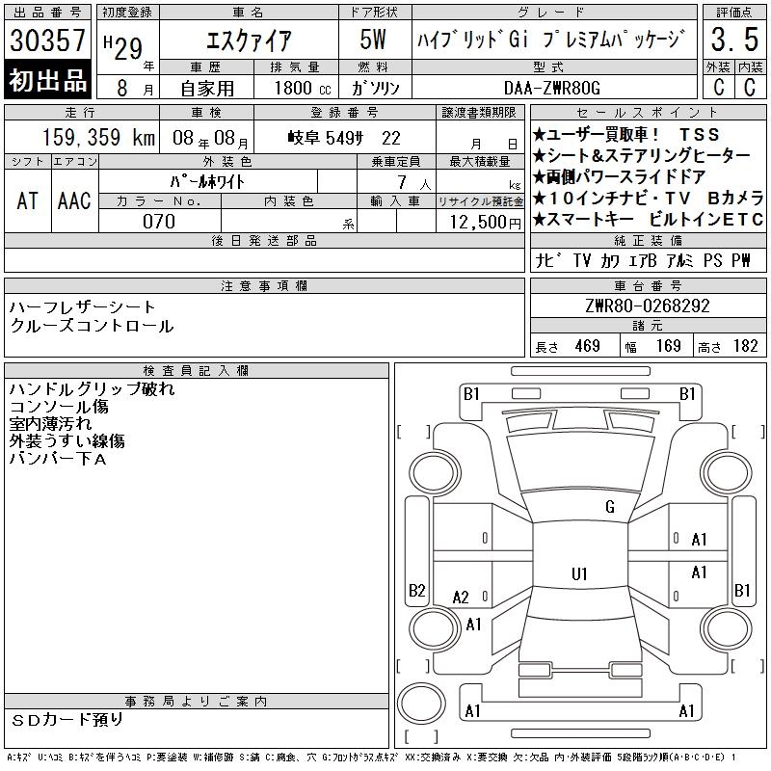771x771 pixels.
Task: Select the 後日発送部品 section header
Action: [264, 240]
